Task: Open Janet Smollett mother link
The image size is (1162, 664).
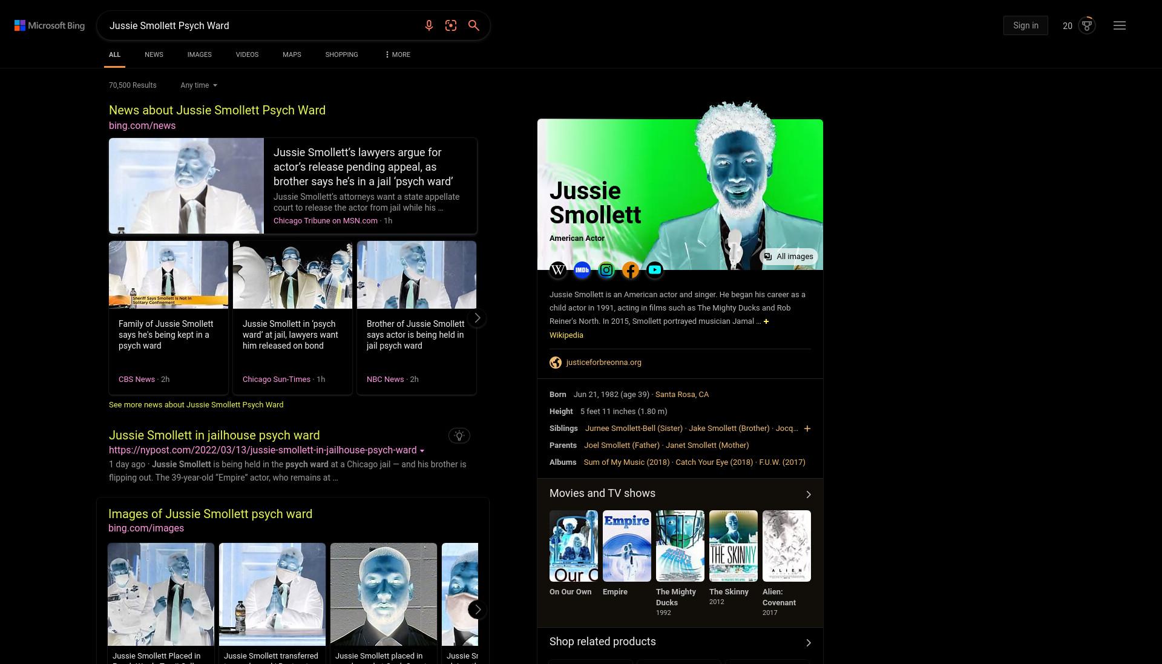Action: click(x=707, y=445)
